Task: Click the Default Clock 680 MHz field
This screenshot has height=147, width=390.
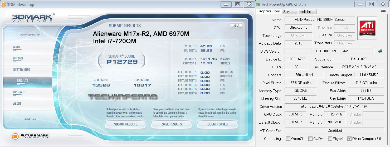Action: pos(295,122)
